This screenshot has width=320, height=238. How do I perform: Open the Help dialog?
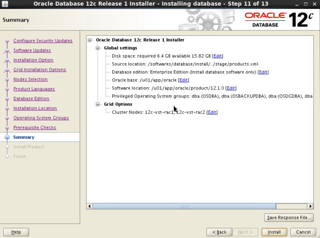click(16, 232)
